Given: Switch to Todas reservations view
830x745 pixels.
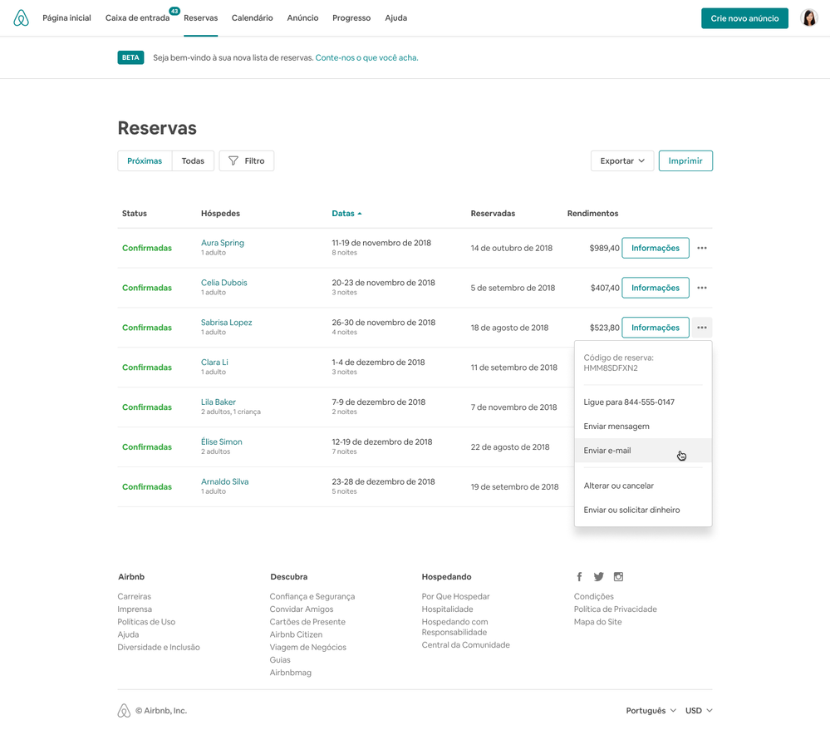Looking at the screenshot, I should [193, 160].
